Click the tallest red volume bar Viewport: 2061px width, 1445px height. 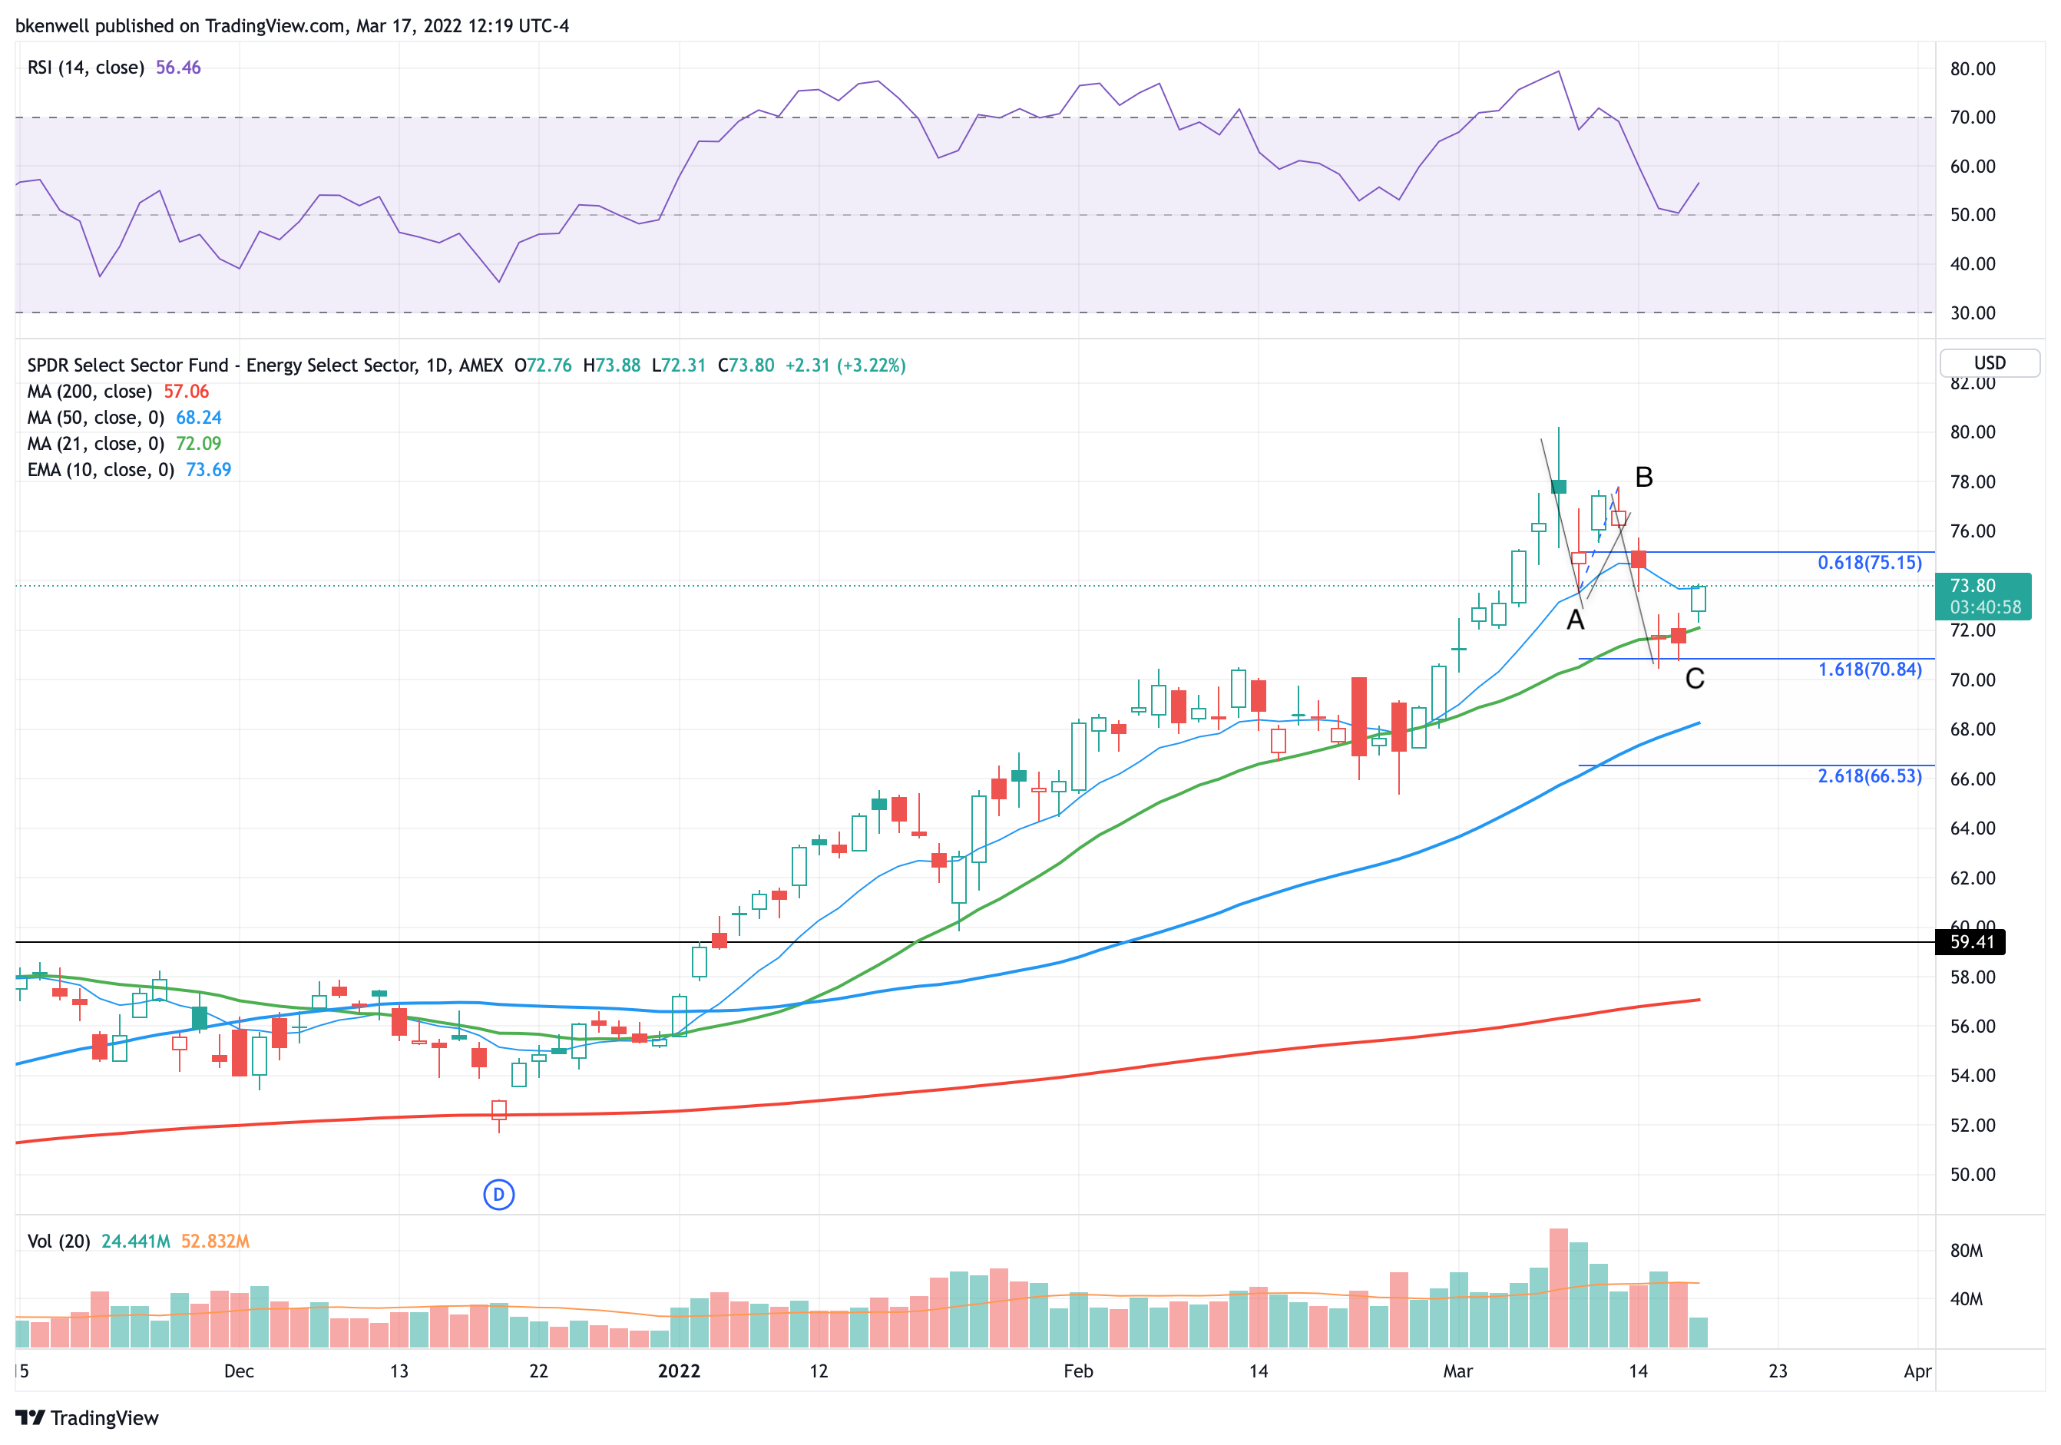[x=1558, y=1288]
